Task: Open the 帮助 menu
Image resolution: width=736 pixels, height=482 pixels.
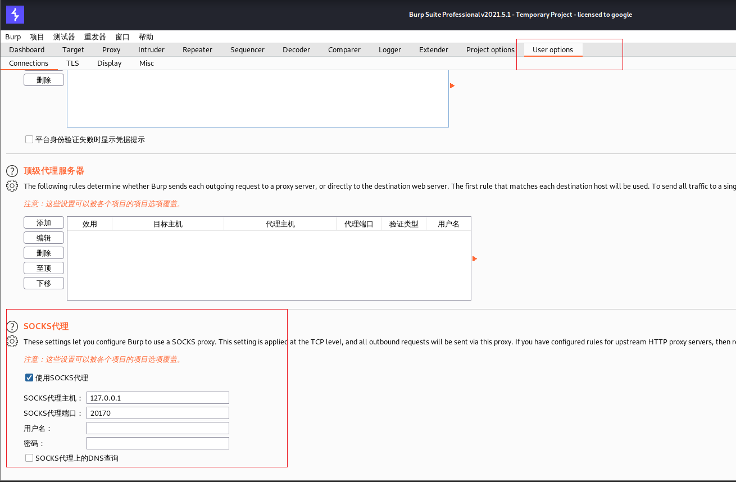Action: [146, 37]
